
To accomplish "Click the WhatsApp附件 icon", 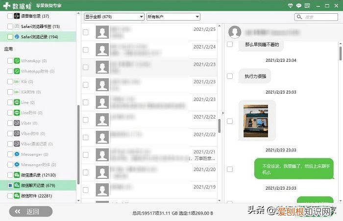I will [x=17, y=71].
